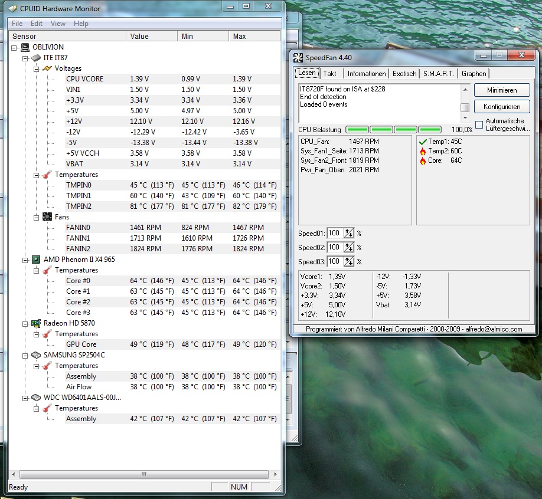Enable Automatische Lüftergeschwindigkeit checkbox
The width and height of the screenshot is (542, 499).
pos(479,124)
